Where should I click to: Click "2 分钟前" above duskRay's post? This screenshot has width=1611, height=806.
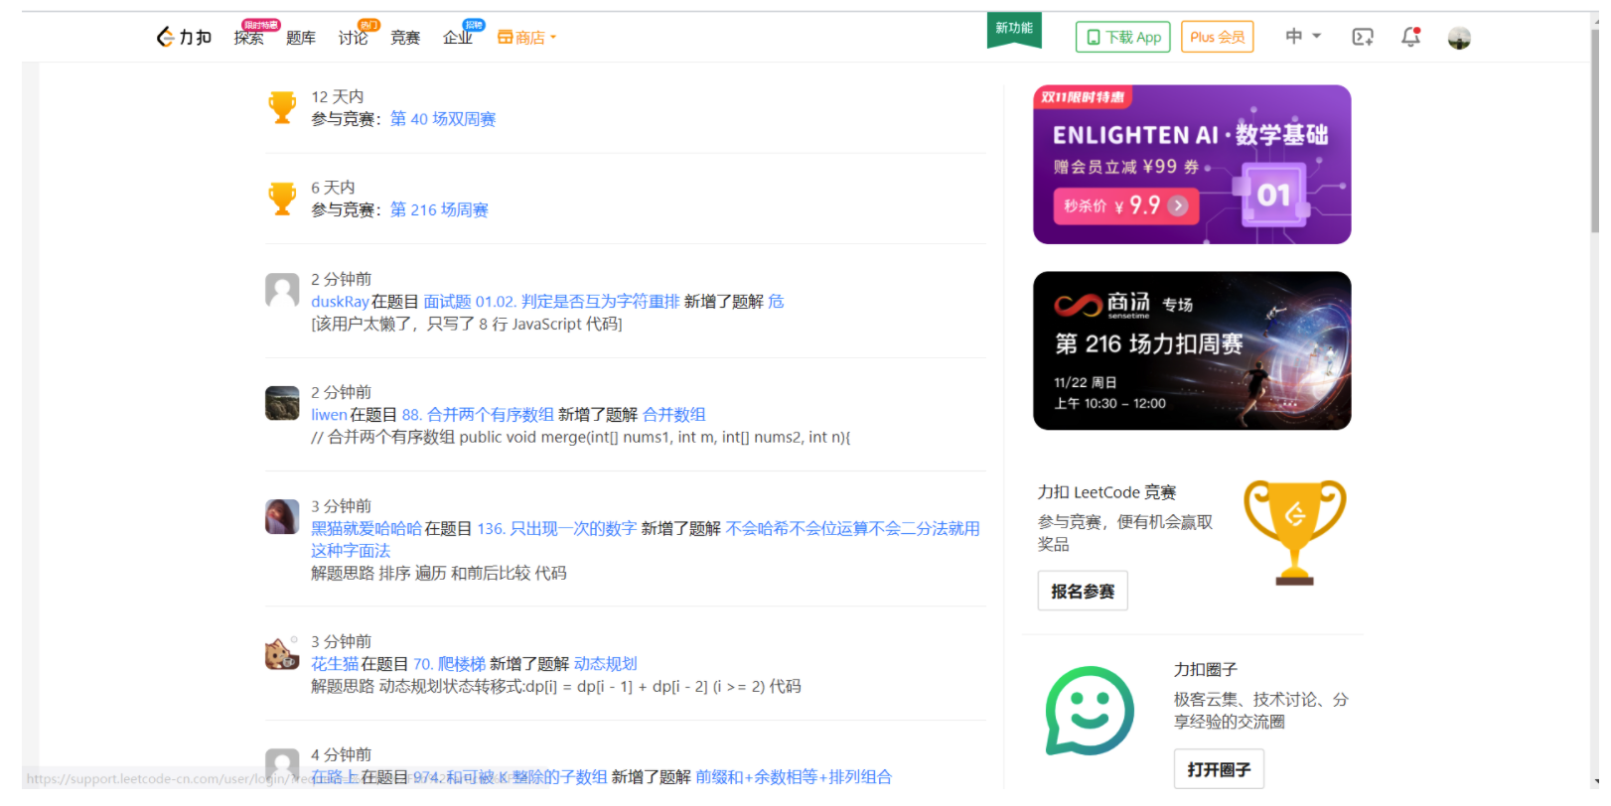pyautogui.click(x=342, y=280)
